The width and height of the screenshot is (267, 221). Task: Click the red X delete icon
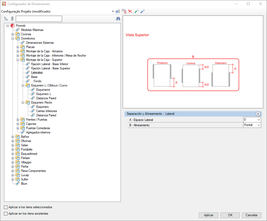(130, 11)
